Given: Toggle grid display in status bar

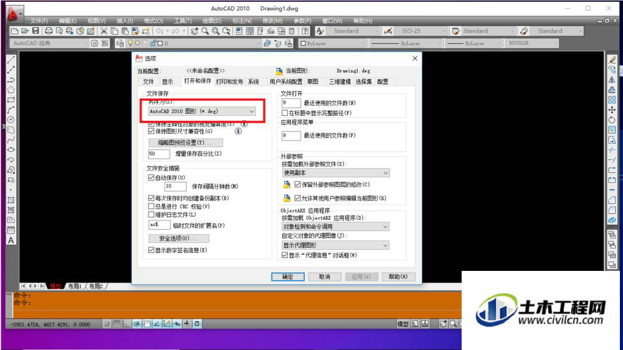Looking at the screenshot, I should 117,324.
